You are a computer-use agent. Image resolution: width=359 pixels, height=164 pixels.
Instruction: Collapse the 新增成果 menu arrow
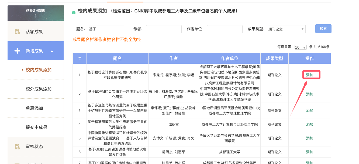(52, 51)
